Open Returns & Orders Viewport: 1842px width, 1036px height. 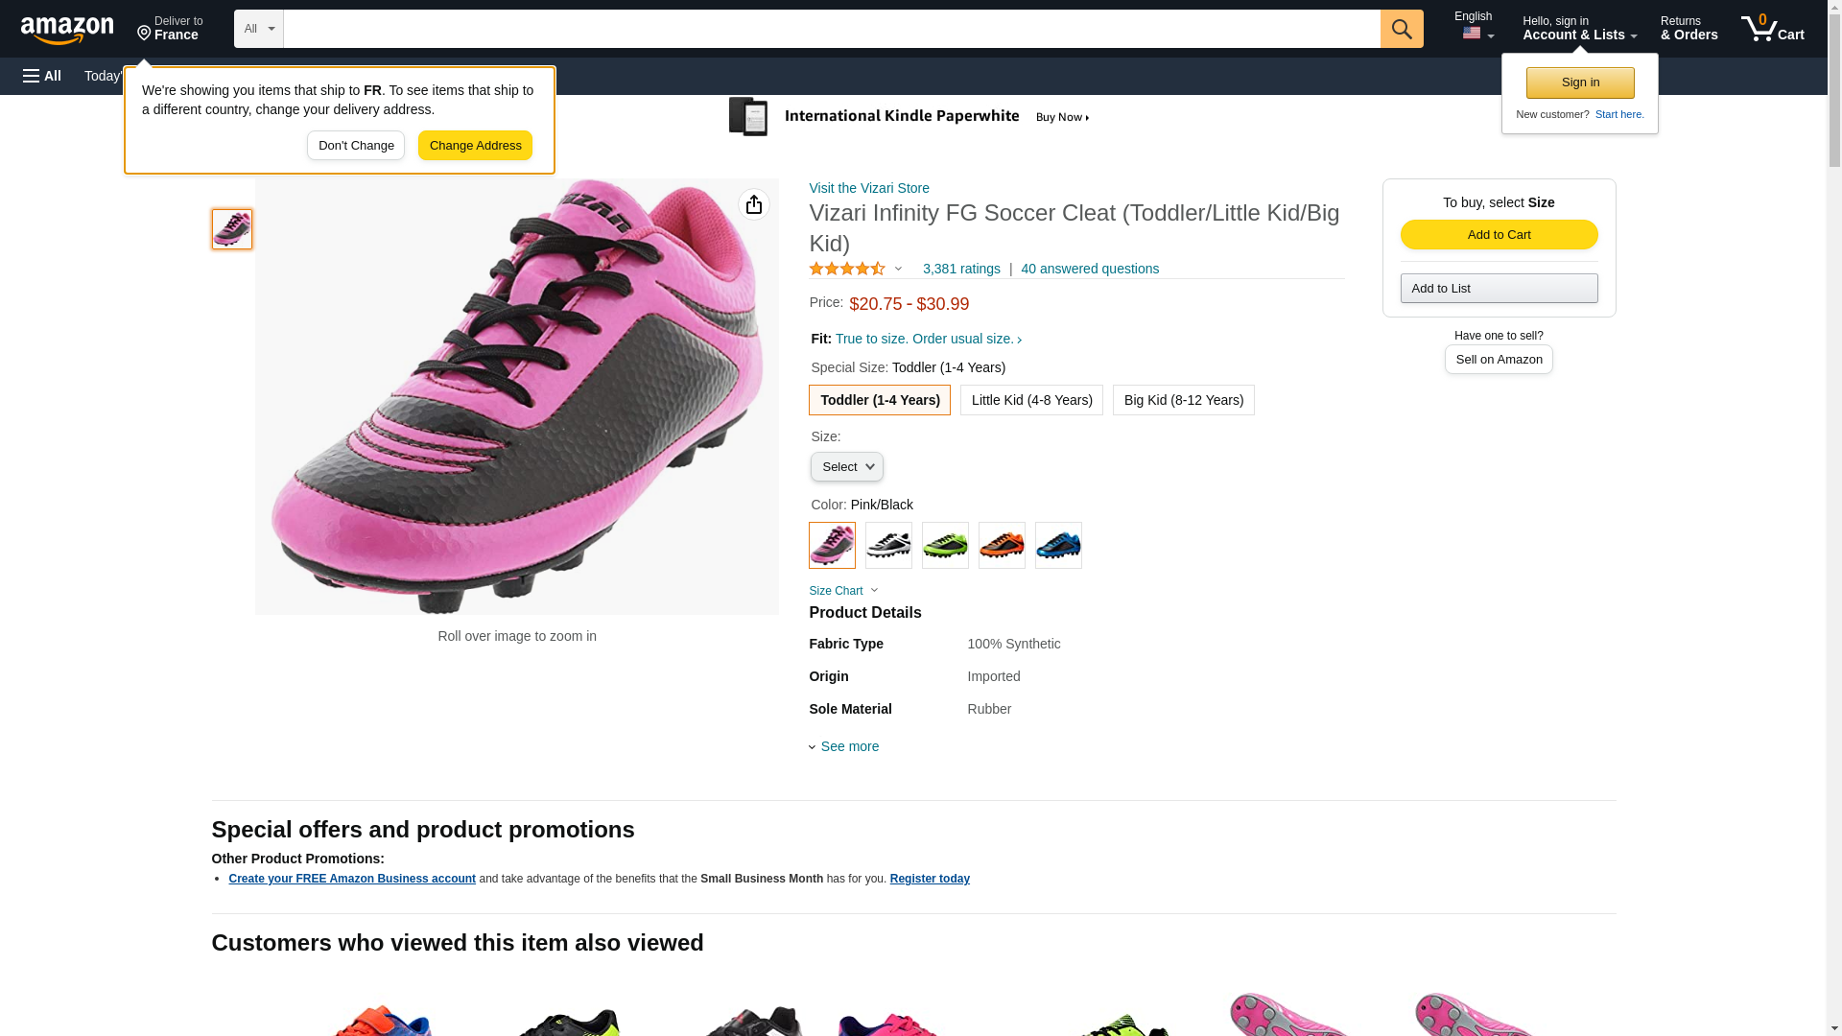click(x=1688, y=29)
